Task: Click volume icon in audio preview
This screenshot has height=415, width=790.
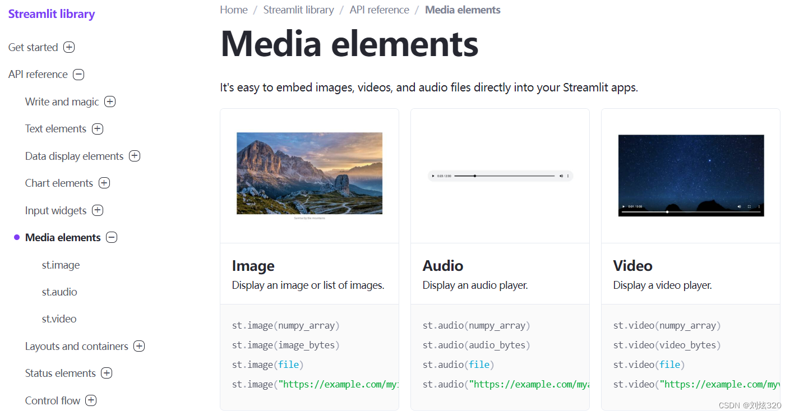Action: pos(561,176)
